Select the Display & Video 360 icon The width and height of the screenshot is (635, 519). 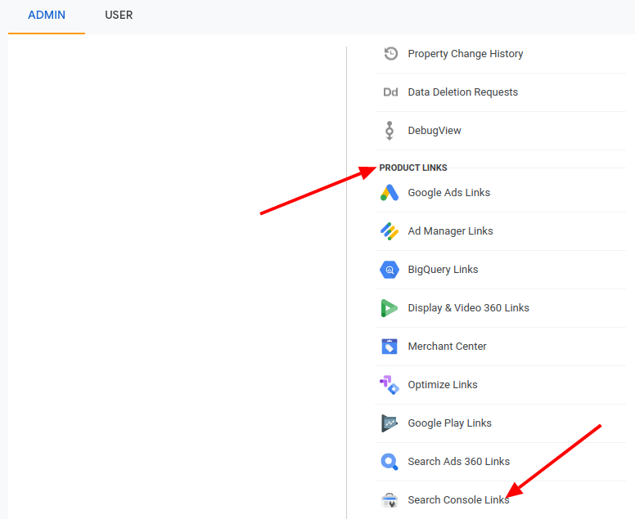point(390,308)
